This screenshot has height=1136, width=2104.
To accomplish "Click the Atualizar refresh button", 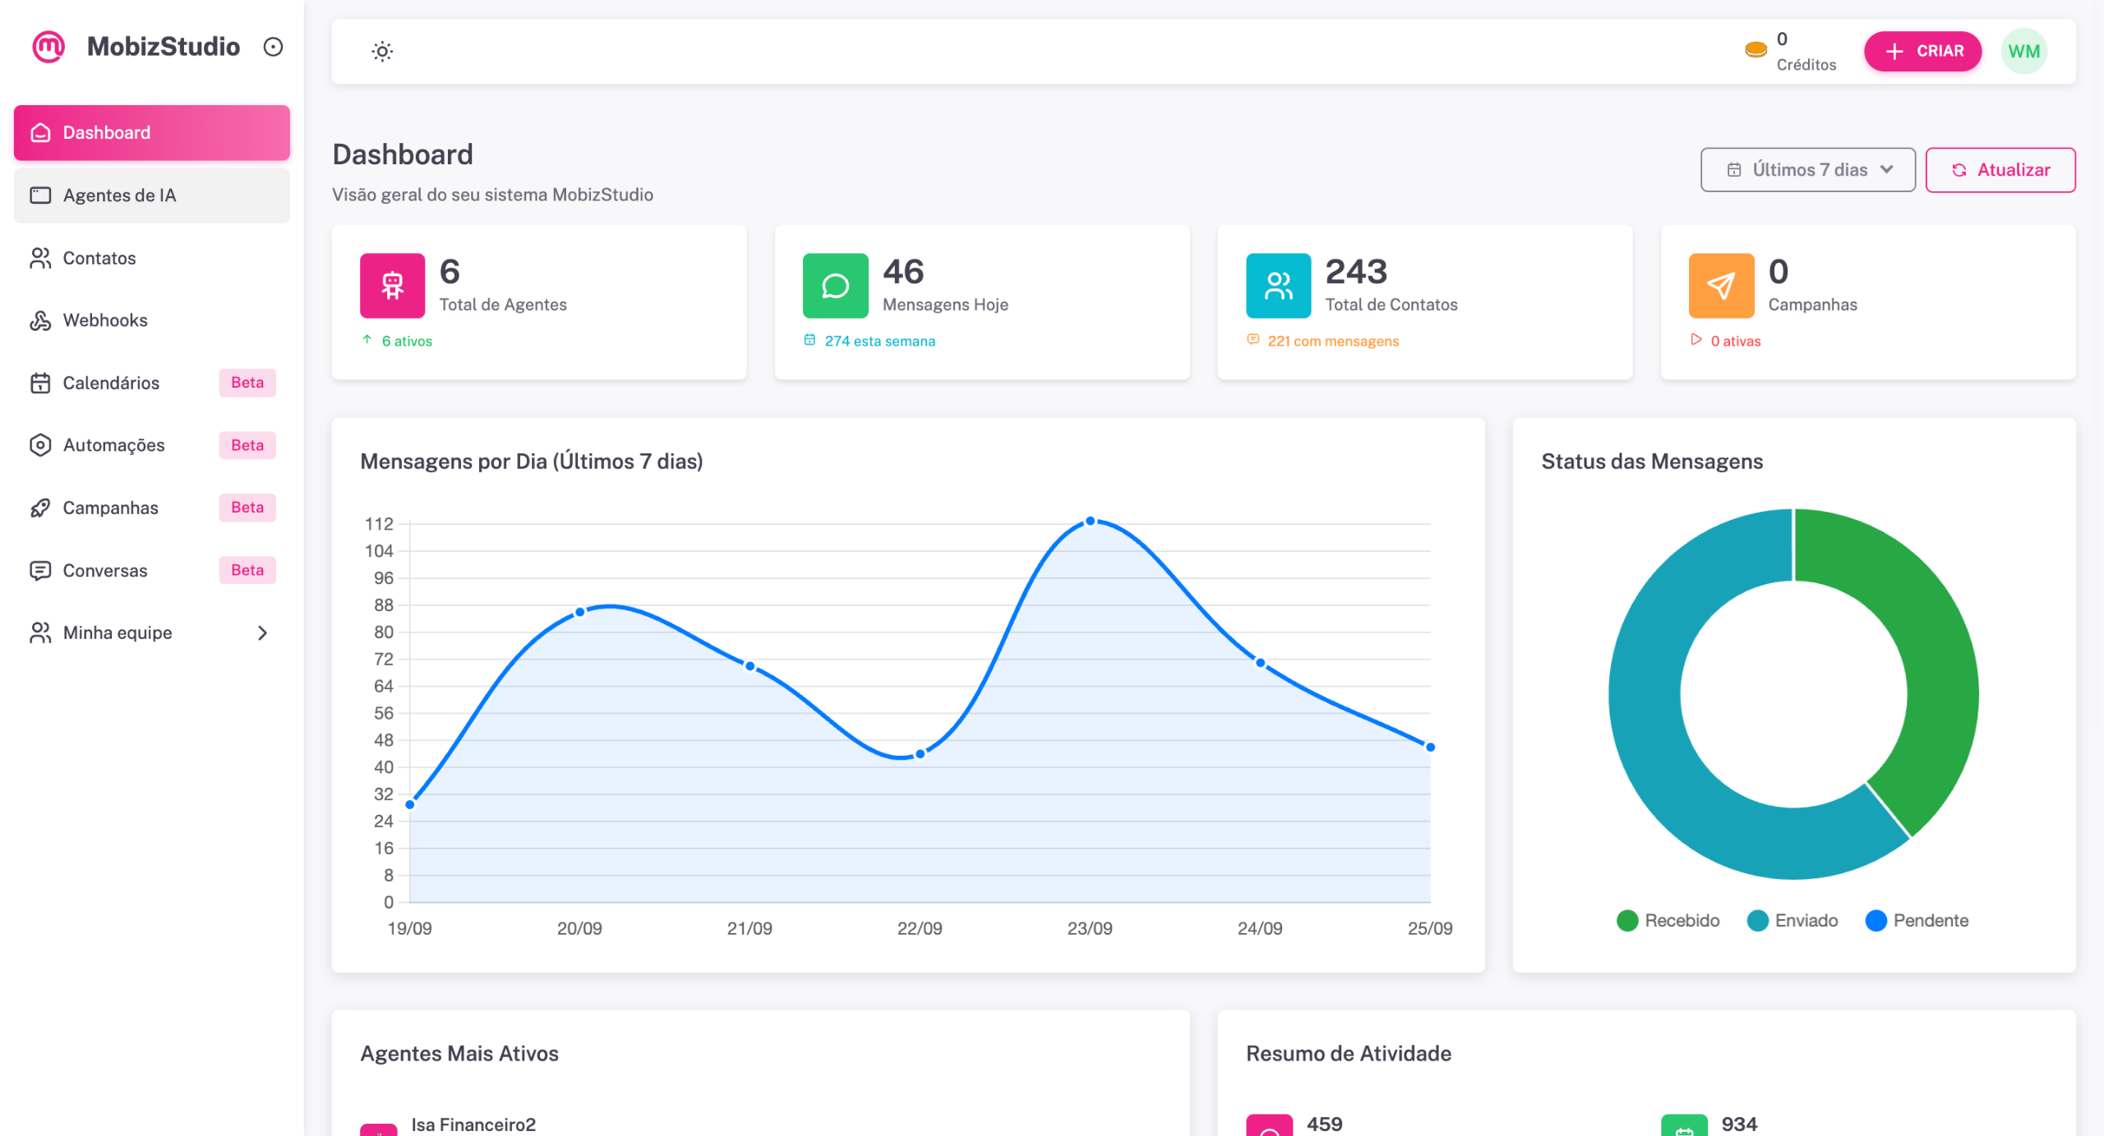I will 2000,170.
